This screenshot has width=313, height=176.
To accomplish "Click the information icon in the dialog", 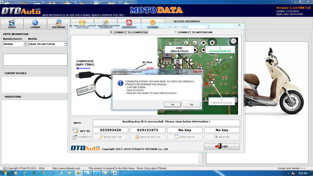I will (x=120, y=83).
